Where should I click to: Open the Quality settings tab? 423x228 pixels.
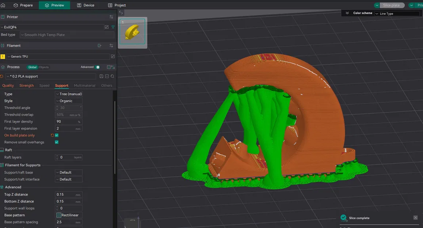[x=8, y=85]
